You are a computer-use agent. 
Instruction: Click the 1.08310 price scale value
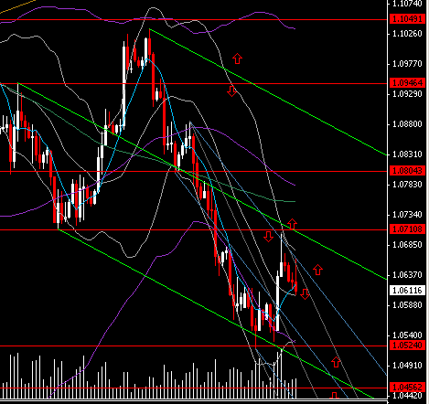click(x=407, y=154)
